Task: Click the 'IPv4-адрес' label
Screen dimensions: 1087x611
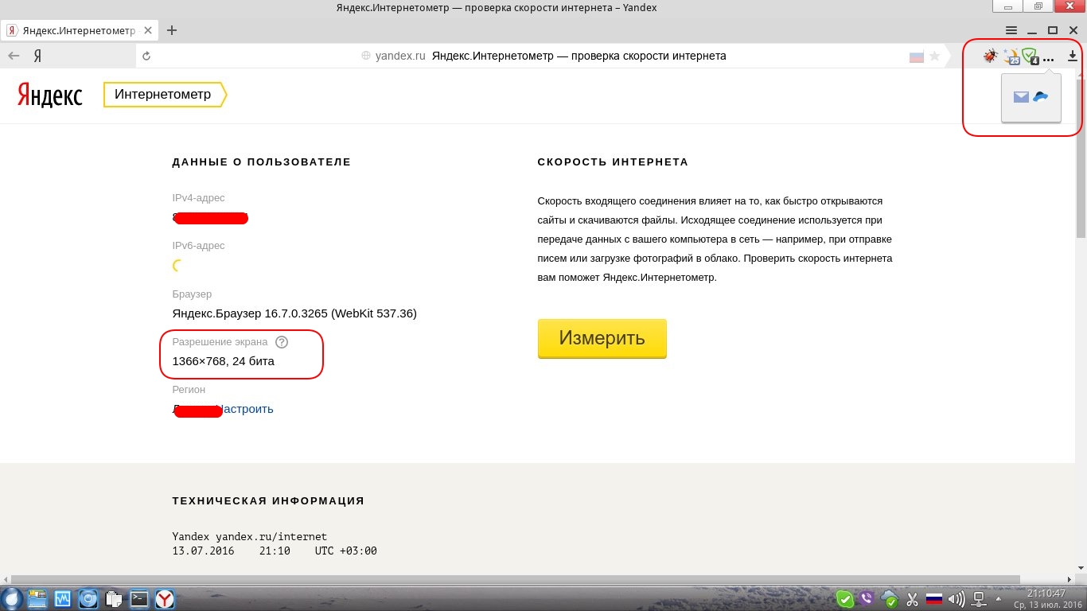Action: (x=199, y=198)
